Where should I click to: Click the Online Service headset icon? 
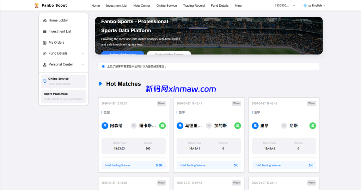(44, 81)
